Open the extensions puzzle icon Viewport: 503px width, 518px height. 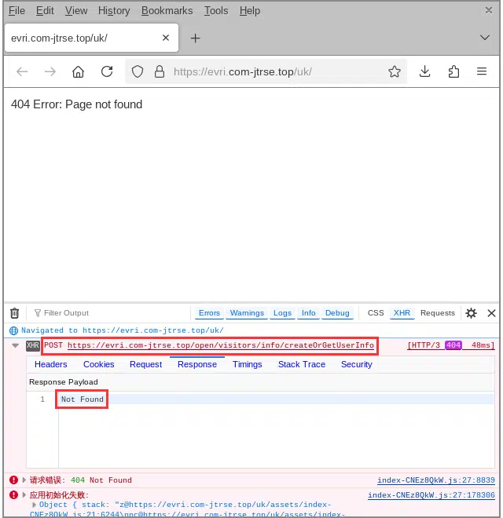coord(453,71)
